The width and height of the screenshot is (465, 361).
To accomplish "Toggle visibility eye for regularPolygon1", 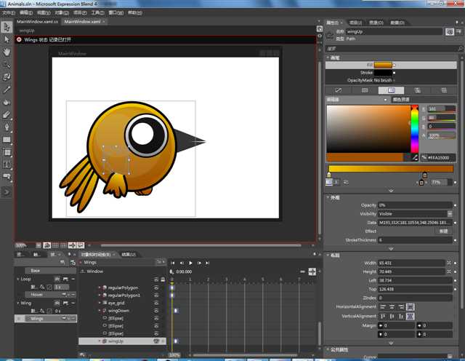I will (x=156, y=295).
